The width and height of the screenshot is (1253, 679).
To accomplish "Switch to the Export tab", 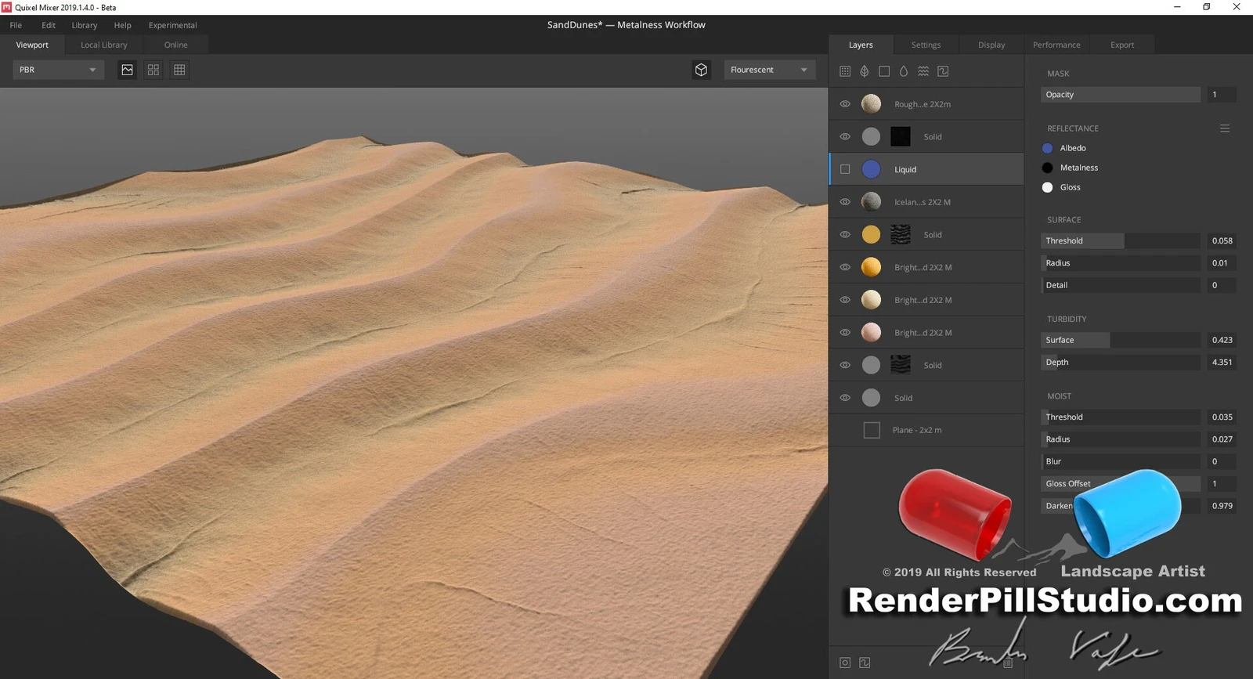I will 1122,45.
